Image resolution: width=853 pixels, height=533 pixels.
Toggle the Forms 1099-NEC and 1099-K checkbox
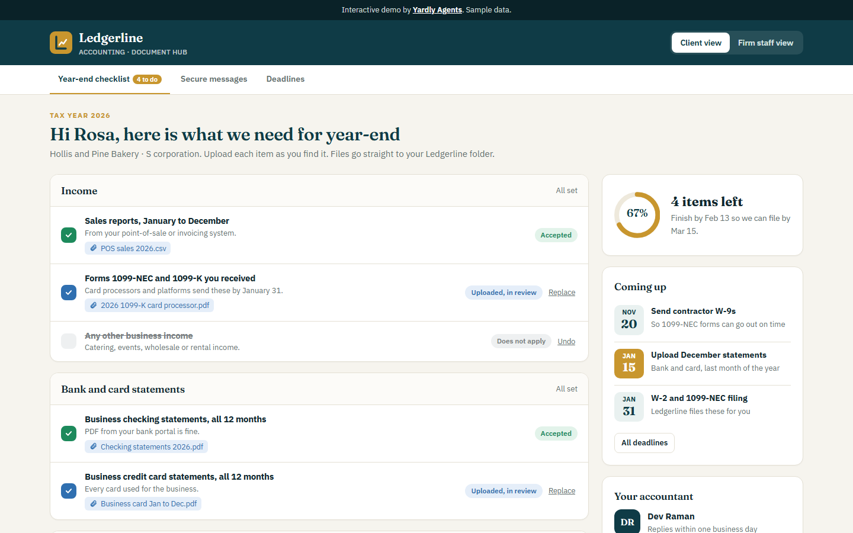click(x=69, y=293)
